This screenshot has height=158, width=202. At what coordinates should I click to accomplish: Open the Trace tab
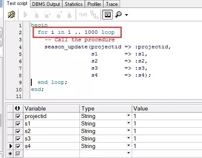coord(112,4)
